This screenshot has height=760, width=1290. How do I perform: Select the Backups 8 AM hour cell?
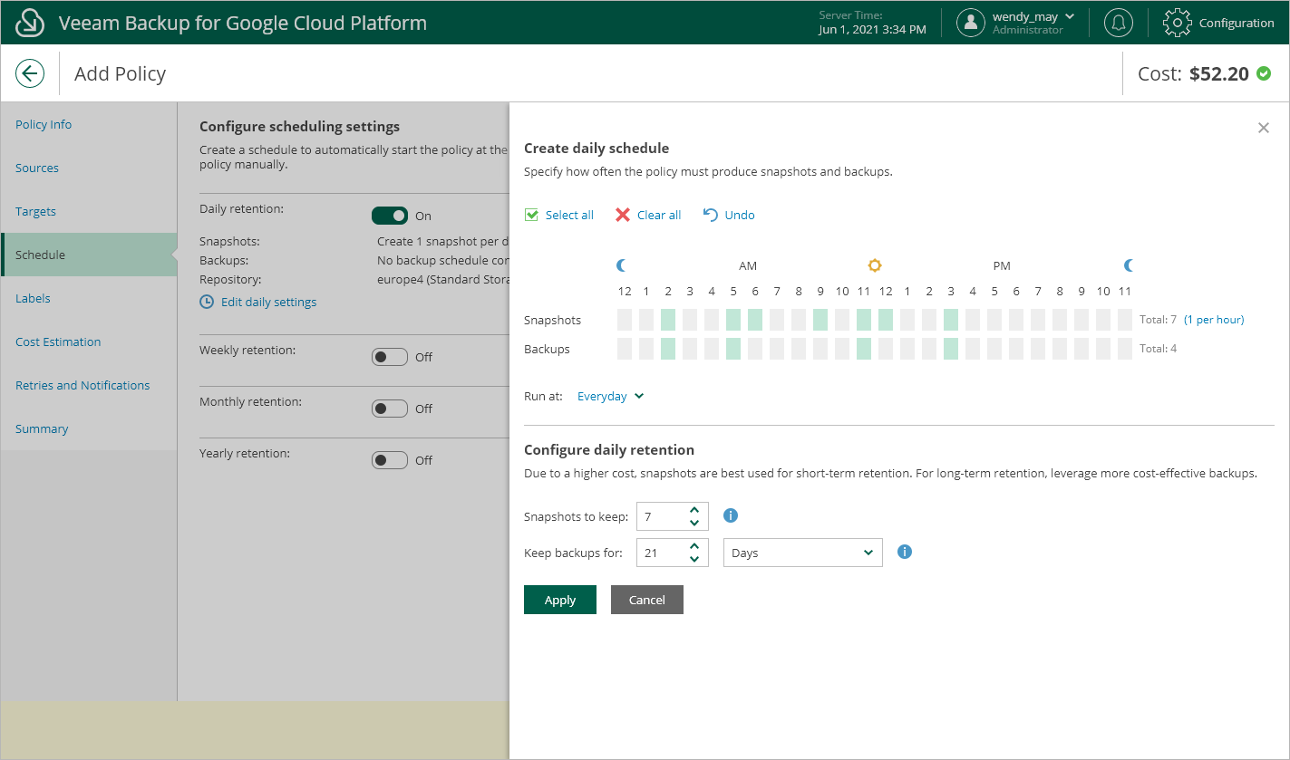(x=799, y=349)
